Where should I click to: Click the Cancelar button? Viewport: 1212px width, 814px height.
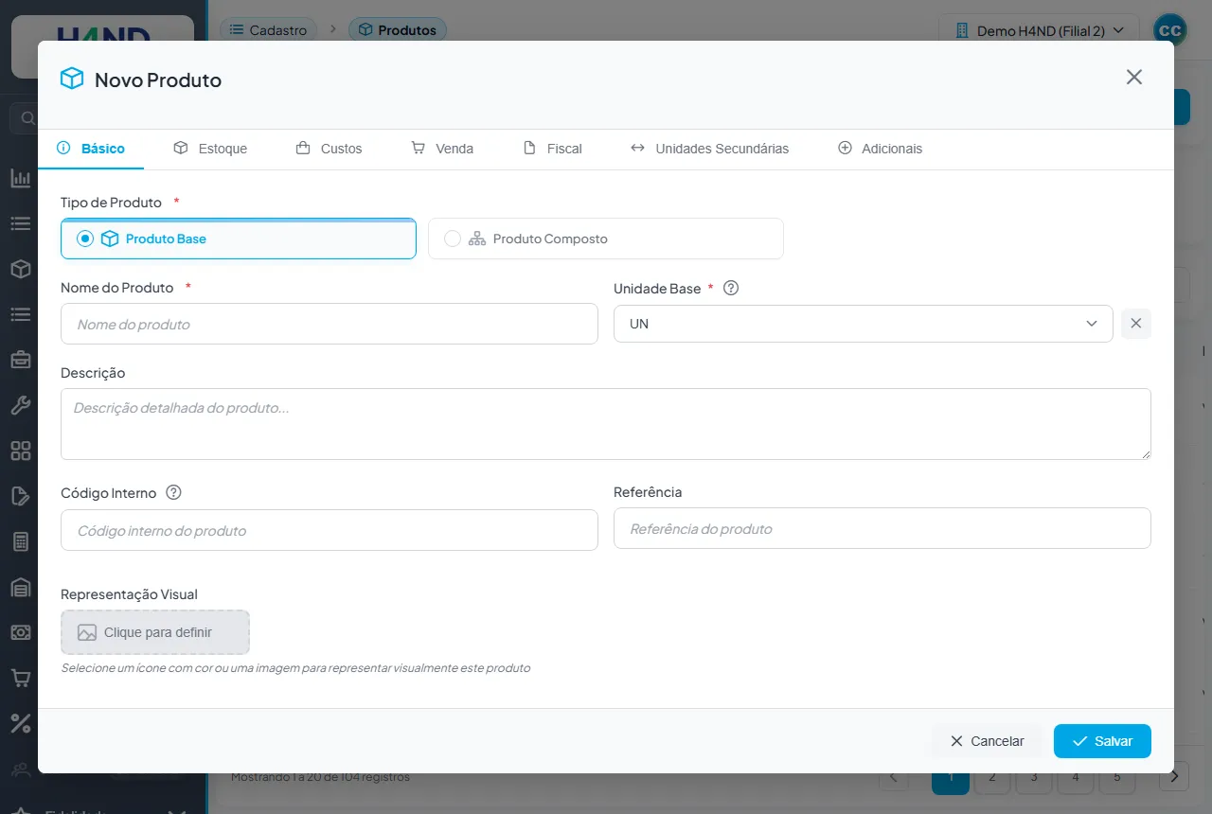(988, 741)
